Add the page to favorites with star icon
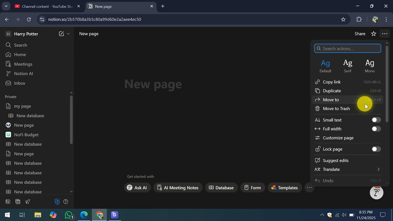The width and height of the screenshot is (393, 221). pyautogui.click(x=374, y=34)
